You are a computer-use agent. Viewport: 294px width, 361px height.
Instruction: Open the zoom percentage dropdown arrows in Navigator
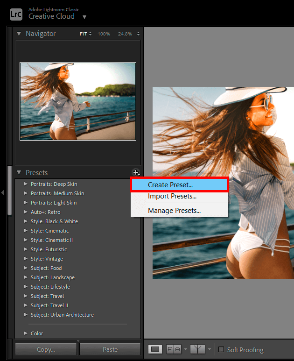click(138, 34)
